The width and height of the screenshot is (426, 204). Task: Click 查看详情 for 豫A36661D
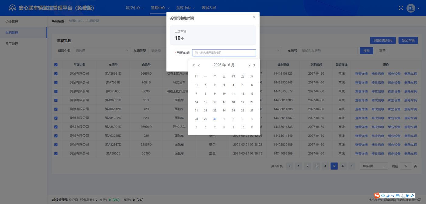tap(361, 74)
